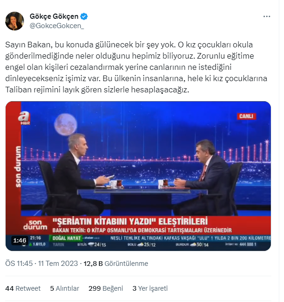Open the Gökçe Gökçen display name link
This screenshot has width=284, height=302.
54,16
